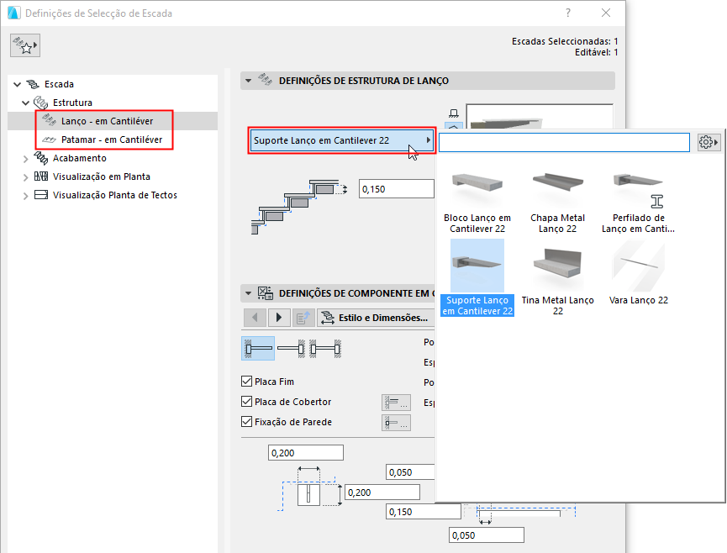Disable Fixação de Parede
This screenshot has height=553, width=727.
[248, 423]
